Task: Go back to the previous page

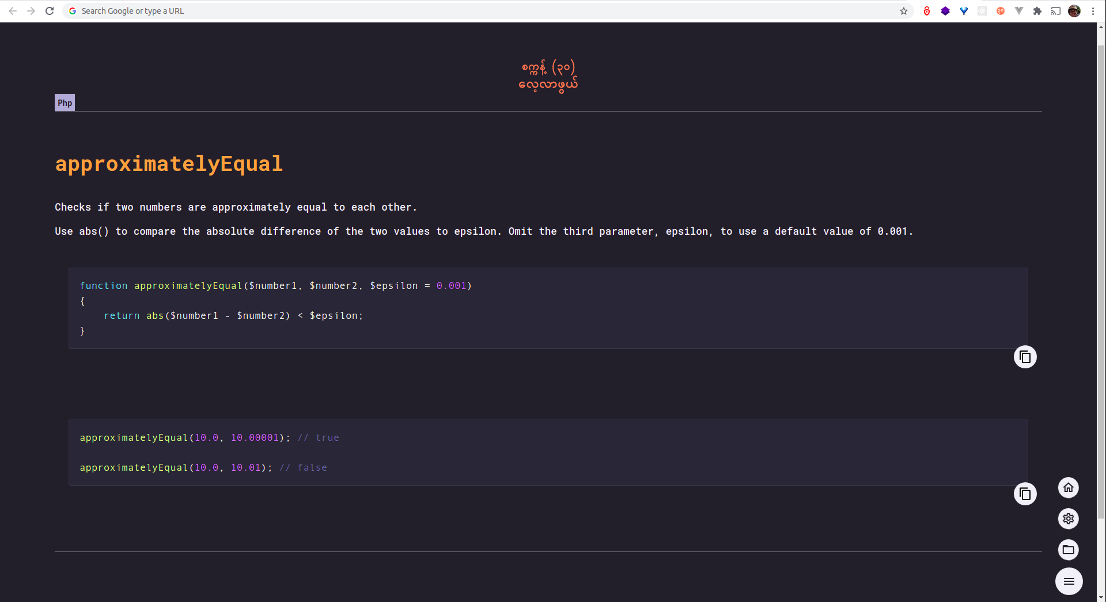Action: 13,11
